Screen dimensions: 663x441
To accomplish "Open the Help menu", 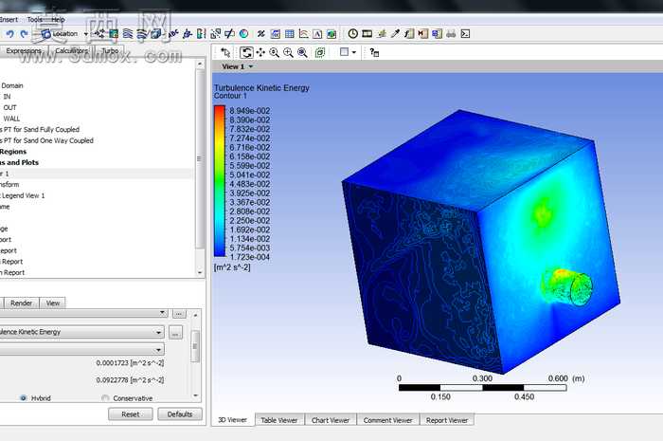I will coord(59,20).
